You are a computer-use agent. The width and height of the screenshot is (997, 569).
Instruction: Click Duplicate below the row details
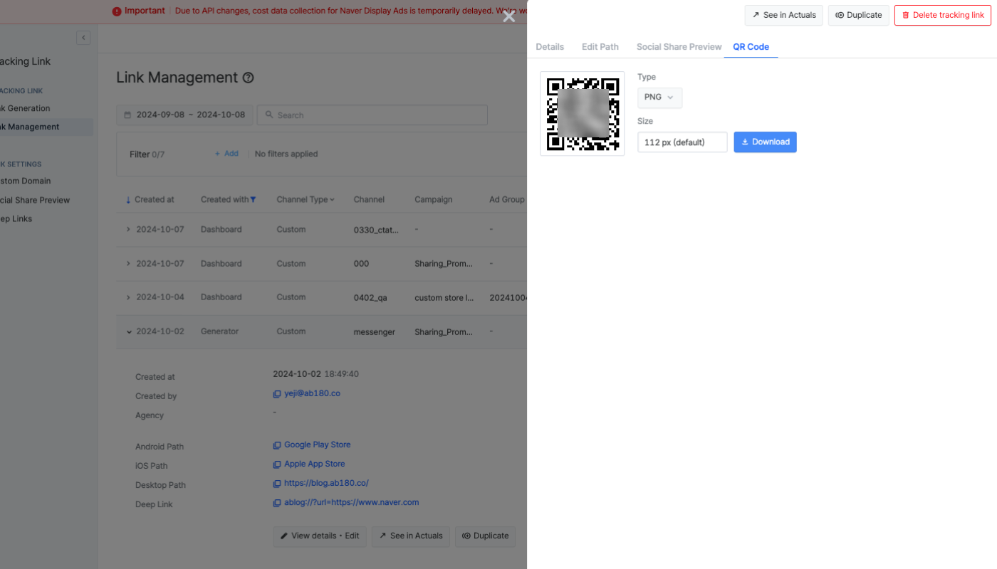pyautogui.click(x=486, y=536)
